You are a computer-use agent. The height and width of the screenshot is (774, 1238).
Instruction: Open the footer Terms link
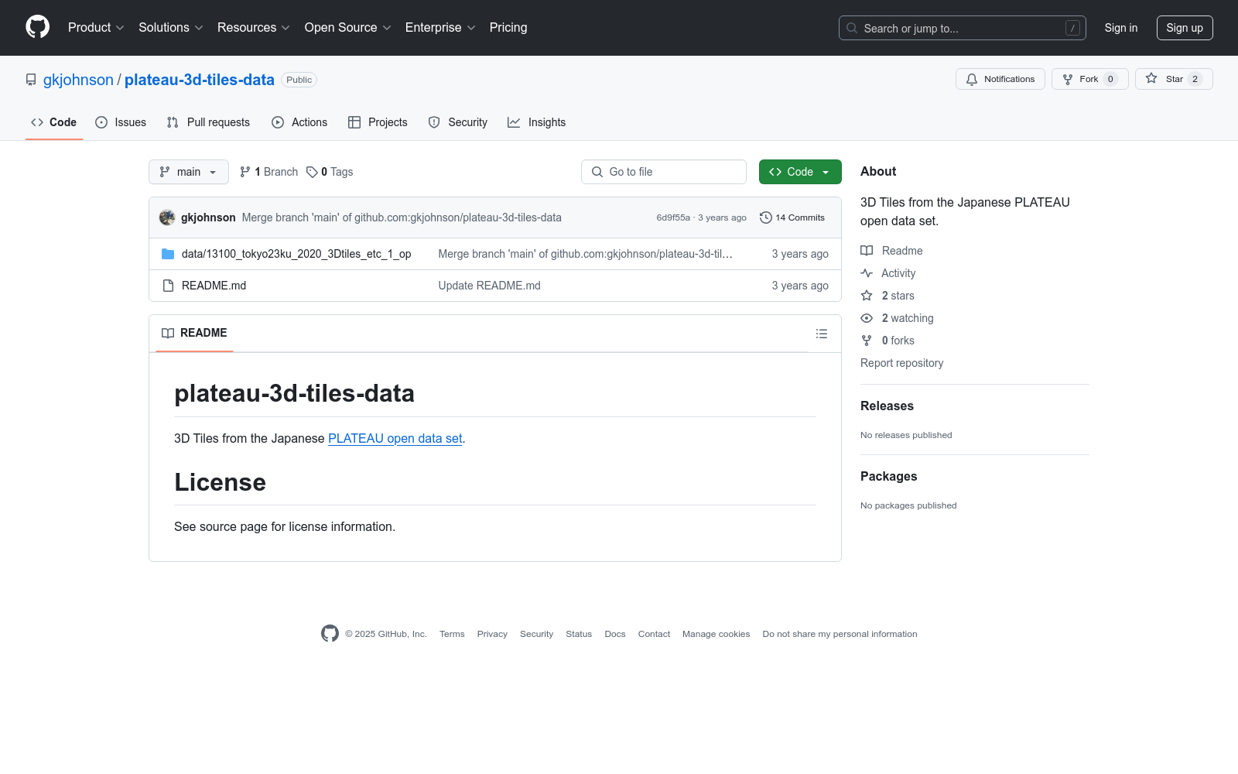click(x=452, y=634)
